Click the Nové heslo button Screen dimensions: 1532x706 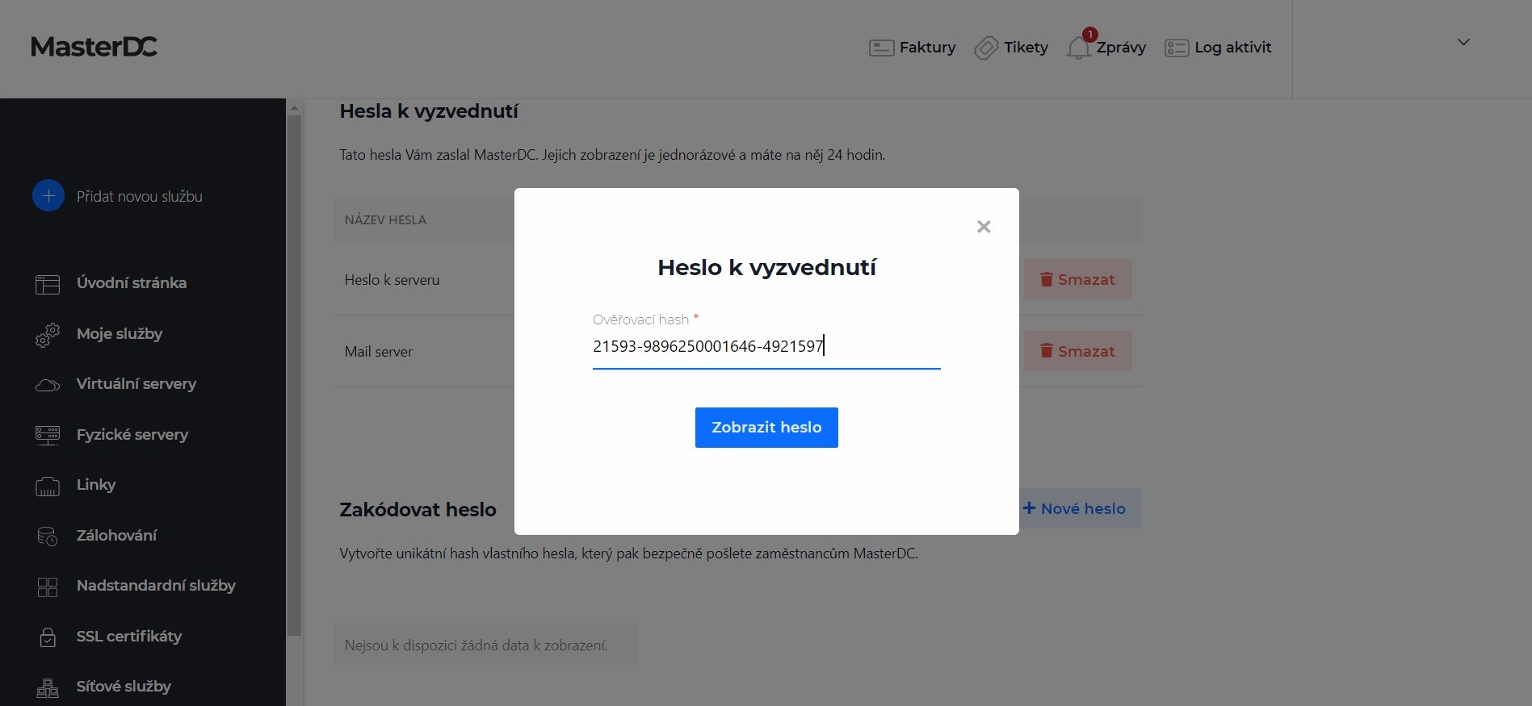click(1074, 508)
